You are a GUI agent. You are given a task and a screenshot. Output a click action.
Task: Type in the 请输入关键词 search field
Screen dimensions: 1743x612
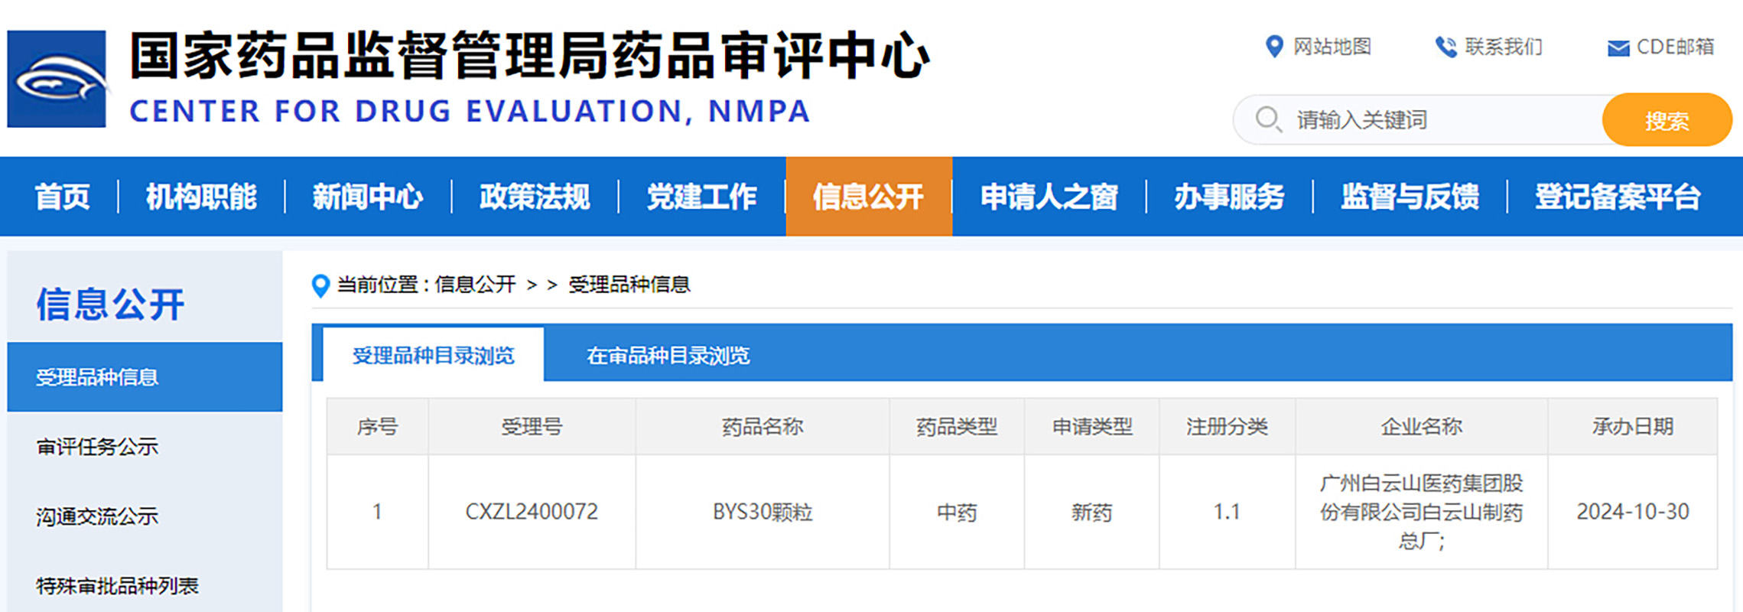(x=1438, y=120)
